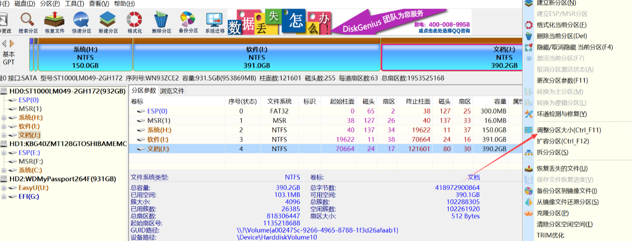
Task: Click the 克隆分区 clone partition menu icon
Action: 528,213
